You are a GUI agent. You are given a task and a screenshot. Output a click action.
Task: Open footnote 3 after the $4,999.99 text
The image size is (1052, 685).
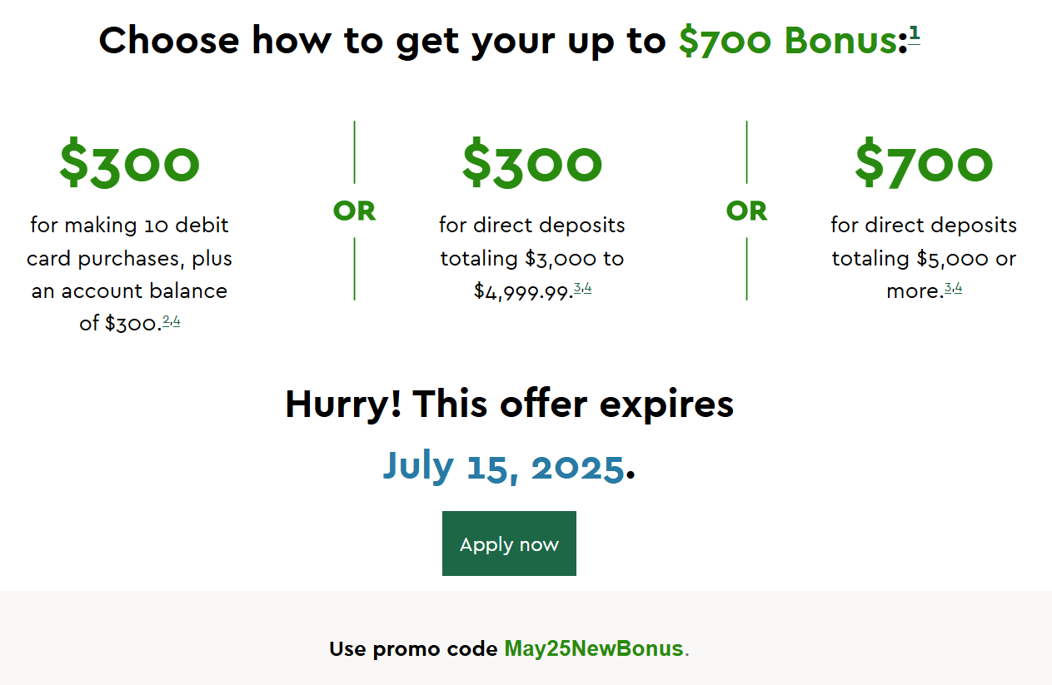(x=577, y=288)
